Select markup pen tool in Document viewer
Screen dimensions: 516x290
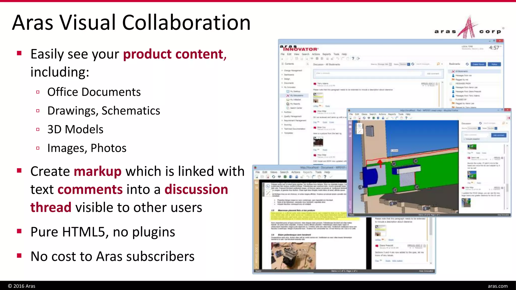click(x=268, y=193)
